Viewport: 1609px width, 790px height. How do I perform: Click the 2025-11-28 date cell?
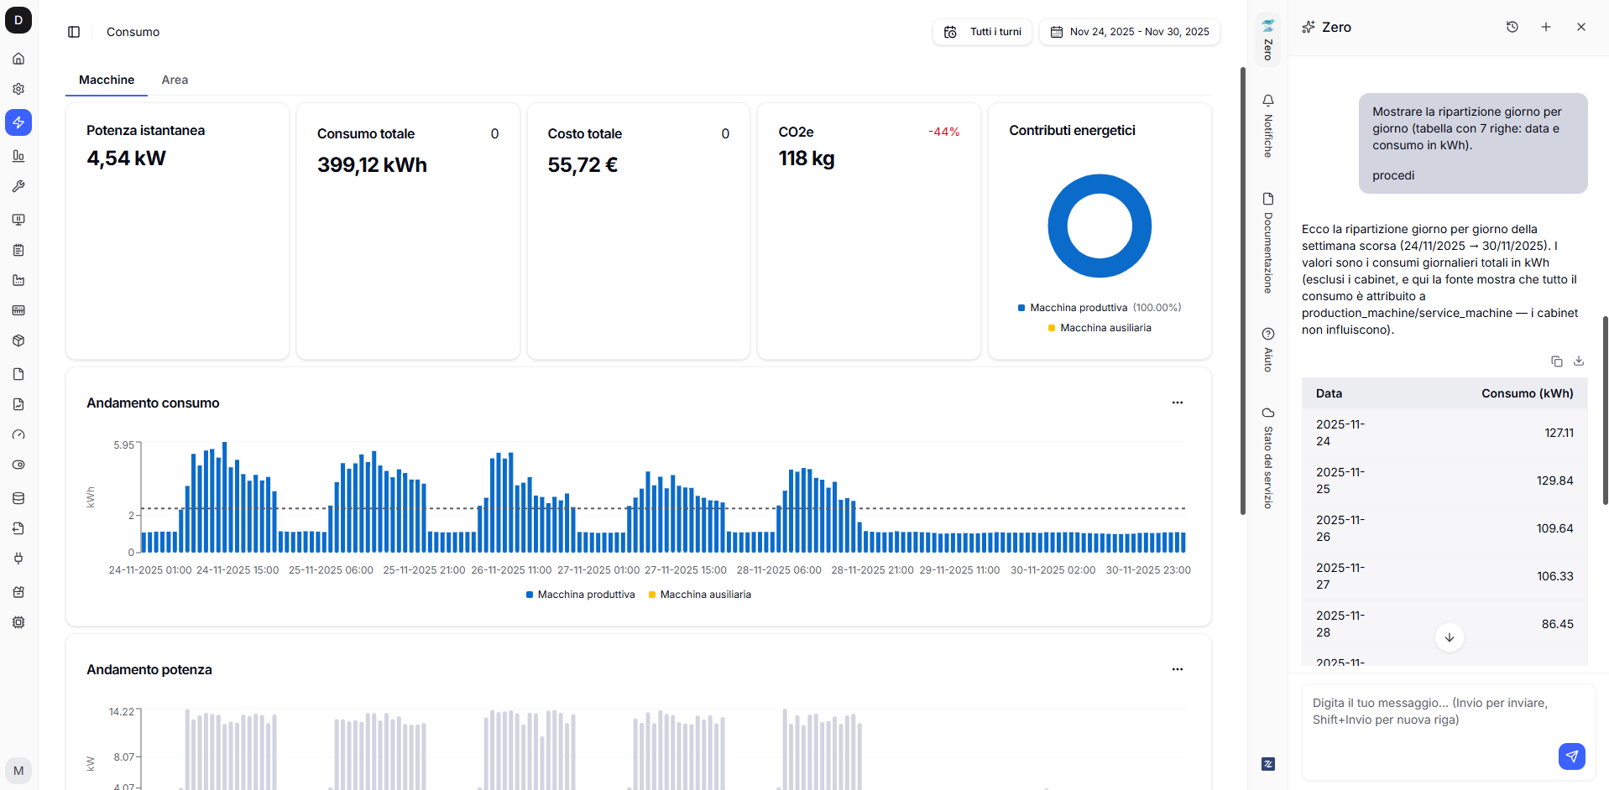[1340, 624]
